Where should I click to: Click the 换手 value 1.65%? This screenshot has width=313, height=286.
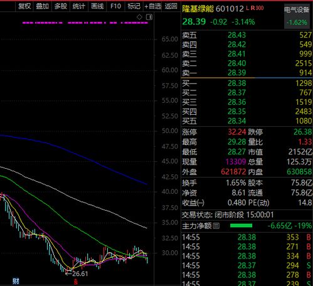coord(236,183)
